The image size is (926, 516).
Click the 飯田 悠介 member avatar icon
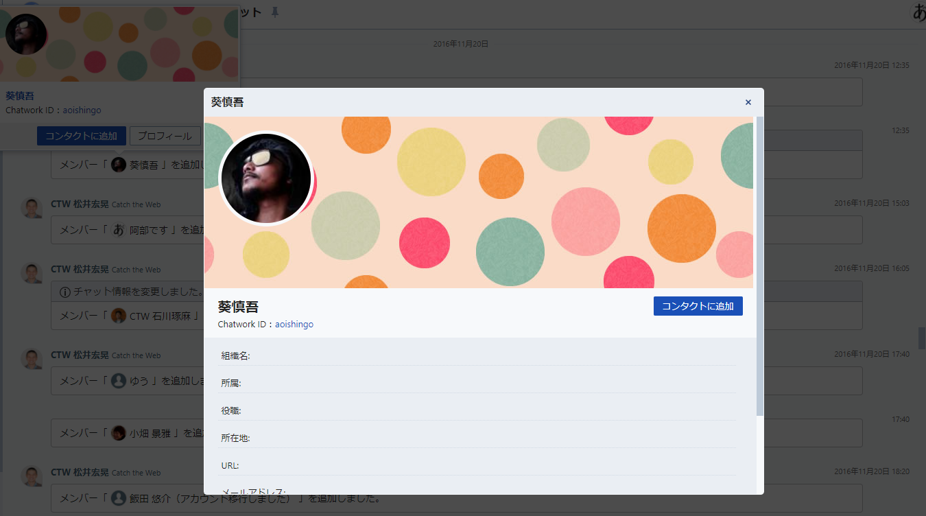(x=119, y=498)
